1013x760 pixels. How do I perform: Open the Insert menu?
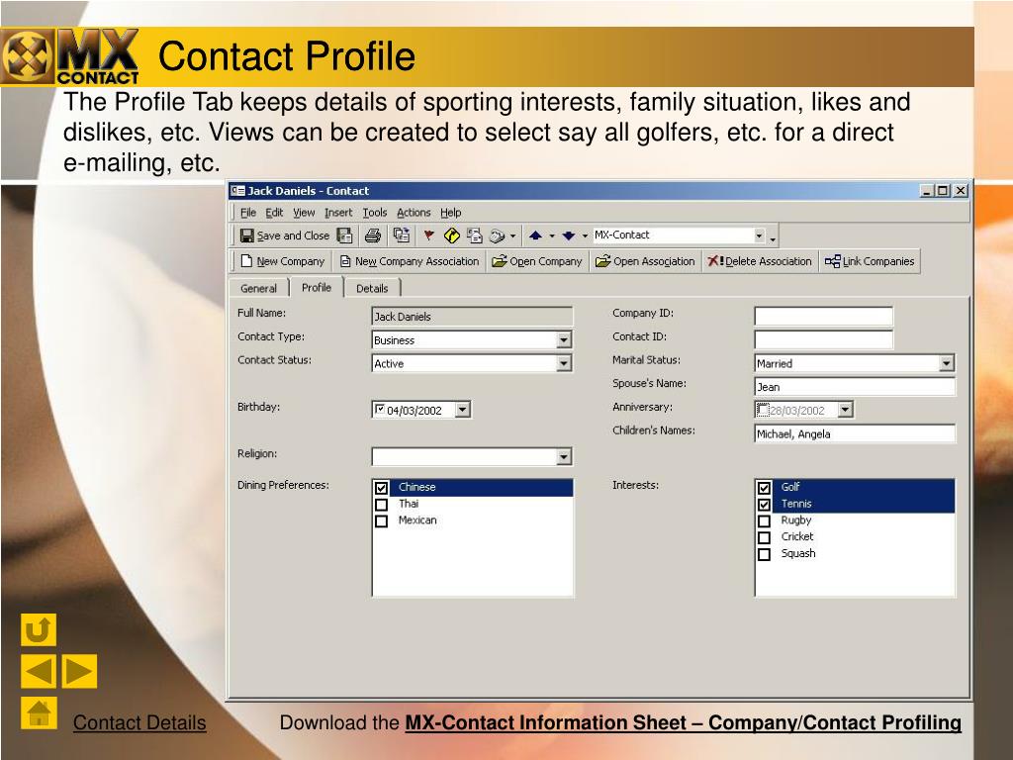(338, 212)
